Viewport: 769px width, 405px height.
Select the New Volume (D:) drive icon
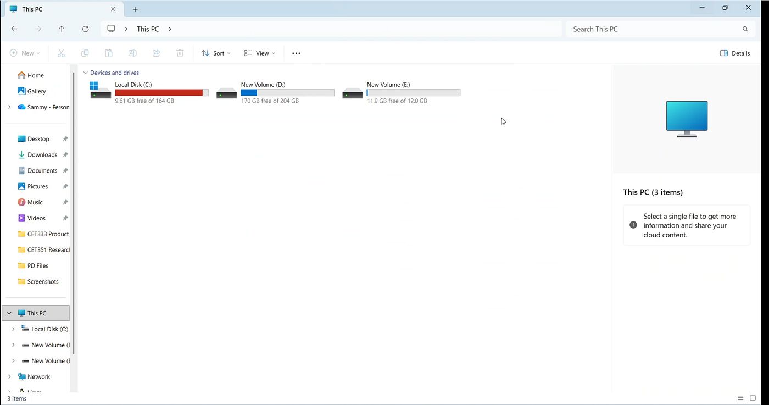pyautogui.click(x=226, y=93)
